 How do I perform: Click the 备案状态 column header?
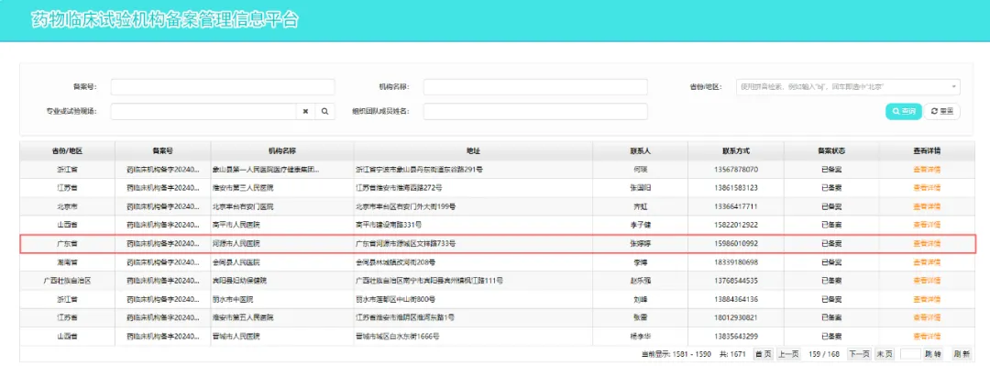(830, 151)
